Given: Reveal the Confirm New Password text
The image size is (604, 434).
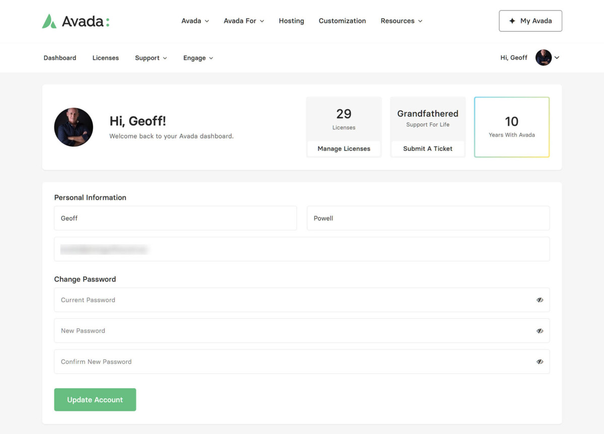Looking at the screenshot, I should point(540,362).
